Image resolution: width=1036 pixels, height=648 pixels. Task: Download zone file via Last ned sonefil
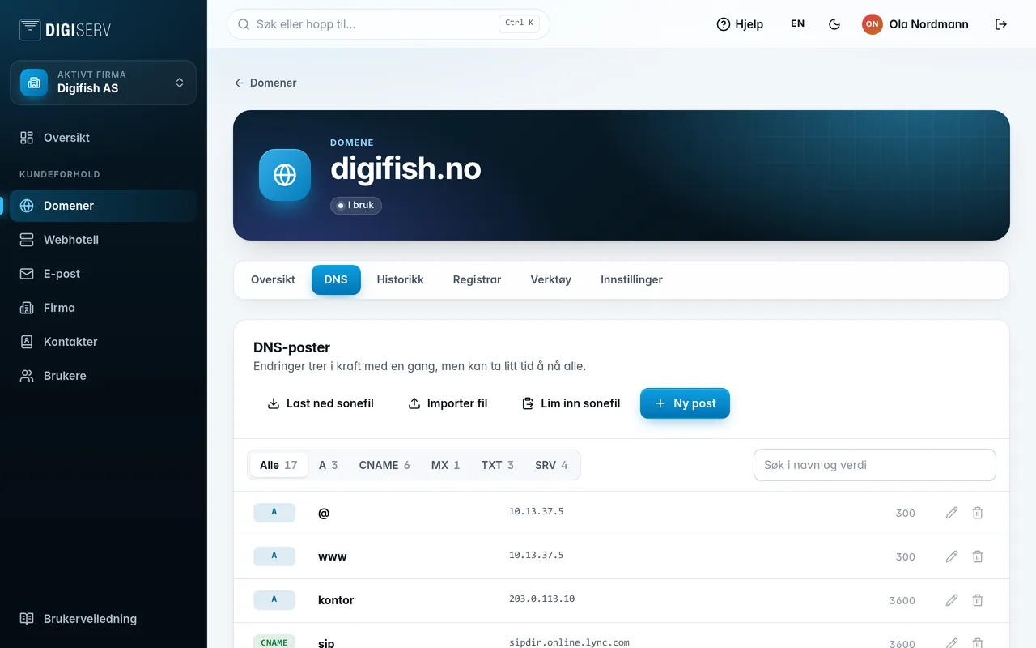(x=321, y=403)
